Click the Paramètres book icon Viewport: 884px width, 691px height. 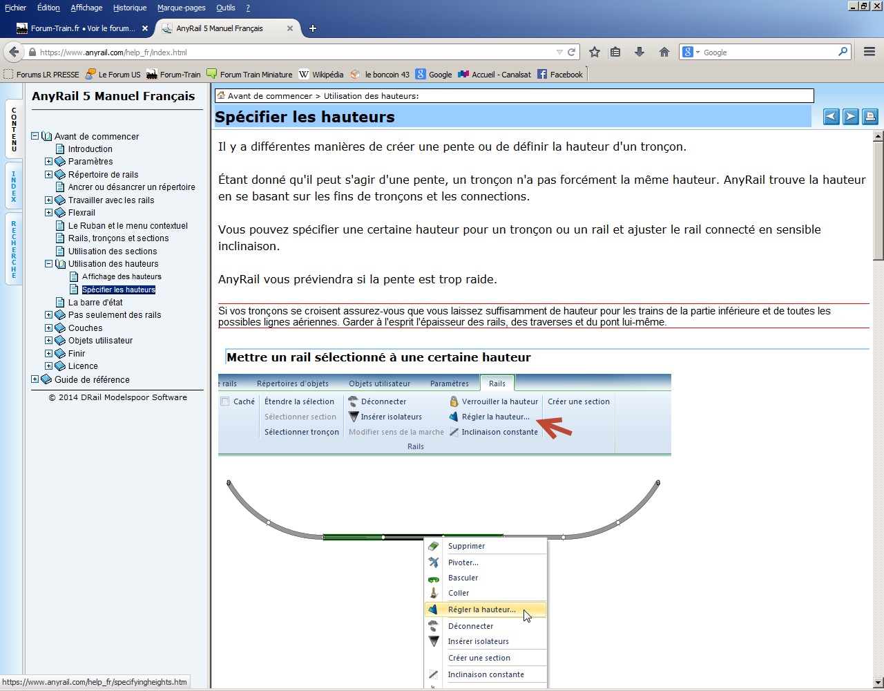[60, 162]
